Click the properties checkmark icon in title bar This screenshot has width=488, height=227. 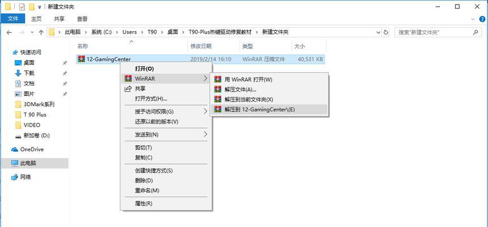(x=22, y=7)
